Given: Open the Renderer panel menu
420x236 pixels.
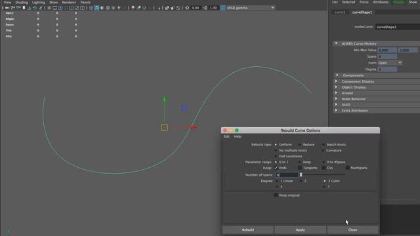Looking at the screenshot, I should pyautogui.click(x=69, y=2).
